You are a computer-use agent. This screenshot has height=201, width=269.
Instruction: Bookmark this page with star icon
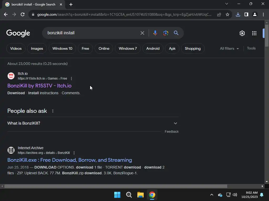tap(227, 15)
